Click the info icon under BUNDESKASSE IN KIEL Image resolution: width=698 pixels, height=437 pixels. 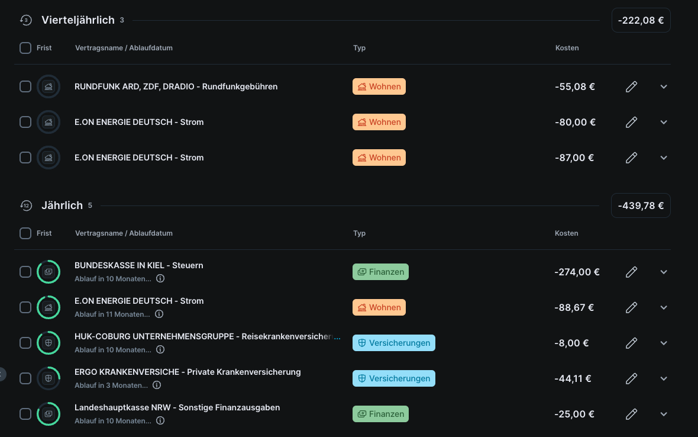(160, 278)
